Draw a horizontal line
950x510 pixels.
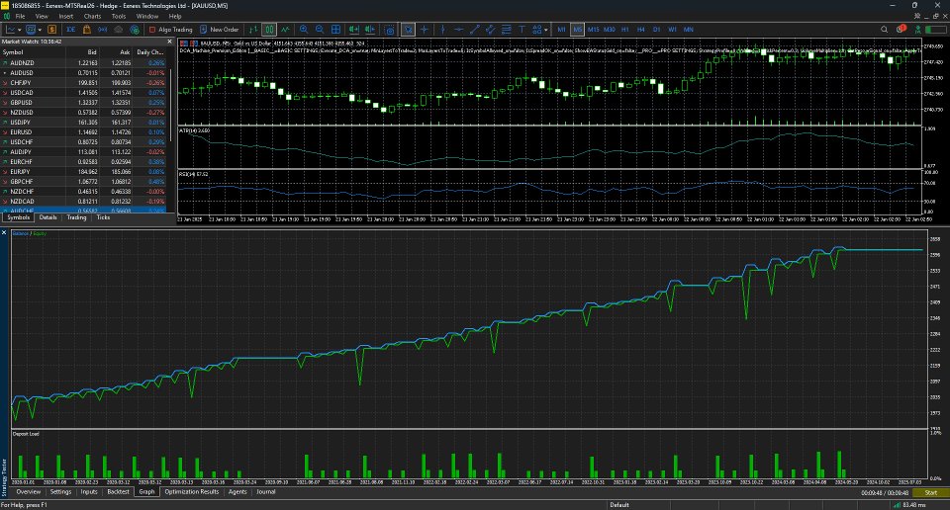[458, 29]
